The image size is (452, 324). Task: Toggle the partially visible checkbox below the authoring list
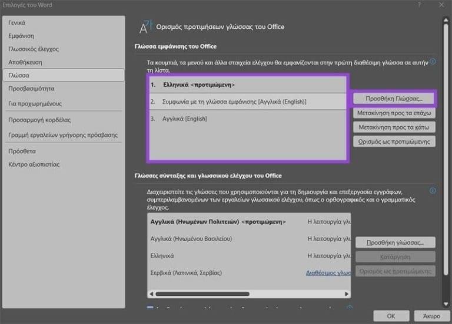point(150,307)
